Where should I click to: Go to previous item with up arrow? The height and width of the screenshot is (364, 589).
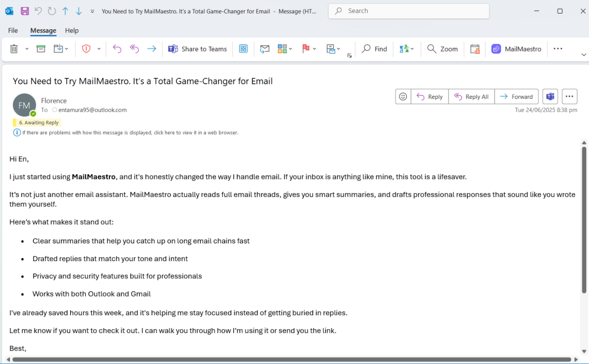click(x=65, y=11)
